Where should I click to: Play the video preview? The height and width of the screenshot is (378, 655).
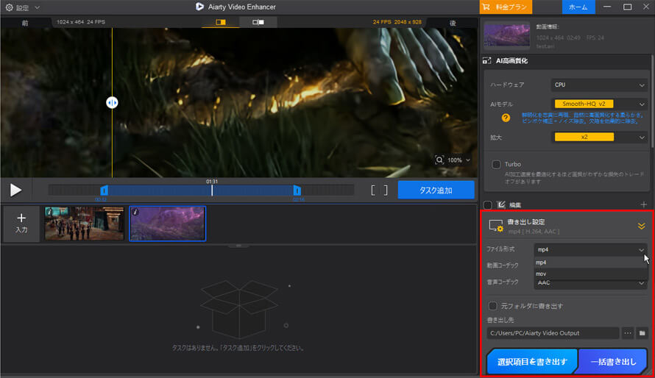click(x=15, y=190)
